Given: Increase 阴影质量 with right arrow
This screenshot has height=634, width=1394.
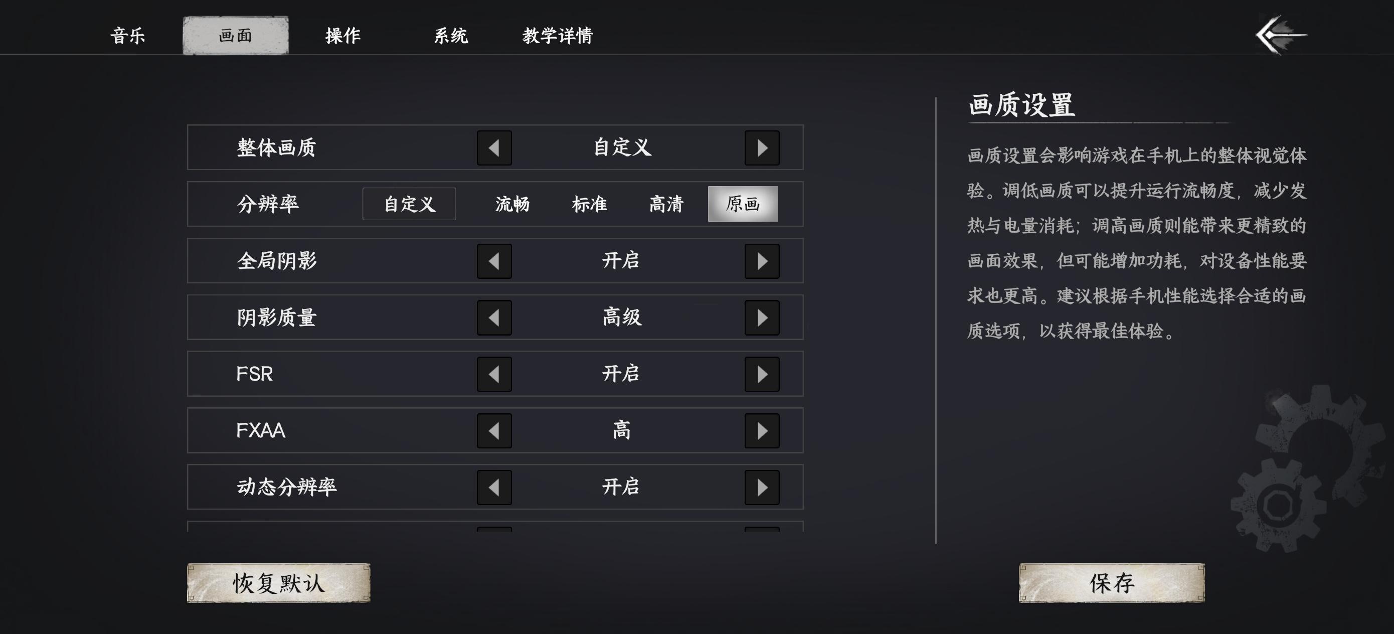Looking at the screenshot, I should [x=762, y=318].
